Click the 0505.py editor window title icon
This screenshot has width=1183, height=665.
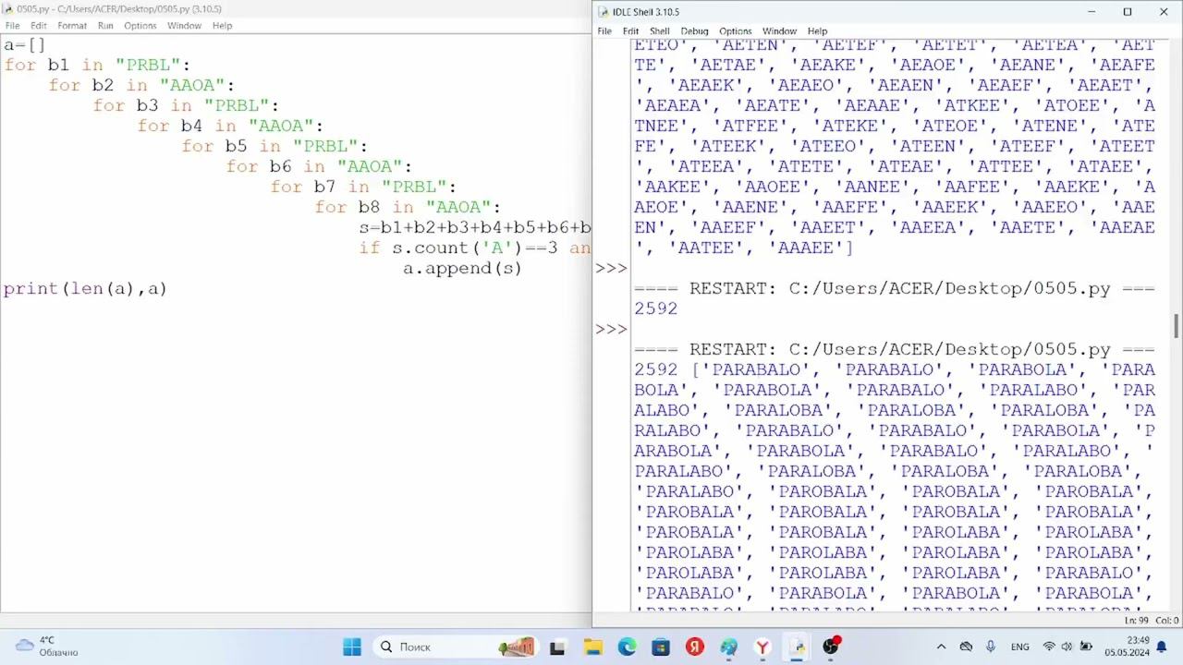8,9
